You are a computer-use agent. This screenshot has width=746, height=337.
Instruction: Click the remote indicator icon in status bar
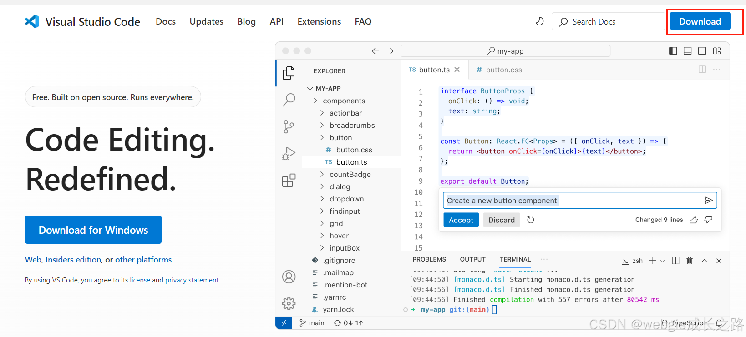[x=284, y=323]
